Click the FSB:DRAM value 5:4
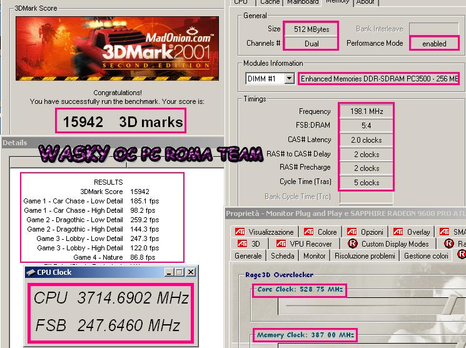The height and width of the screenshot is (348, 466). [x=366, y=126]
